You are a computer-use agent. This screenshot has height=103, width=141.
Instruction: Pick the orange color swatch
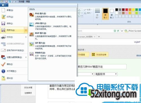[x=130, y=10]
